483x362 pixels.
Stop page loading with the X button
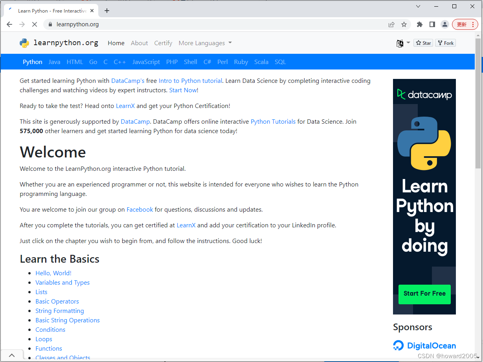[x=34, y=24]
